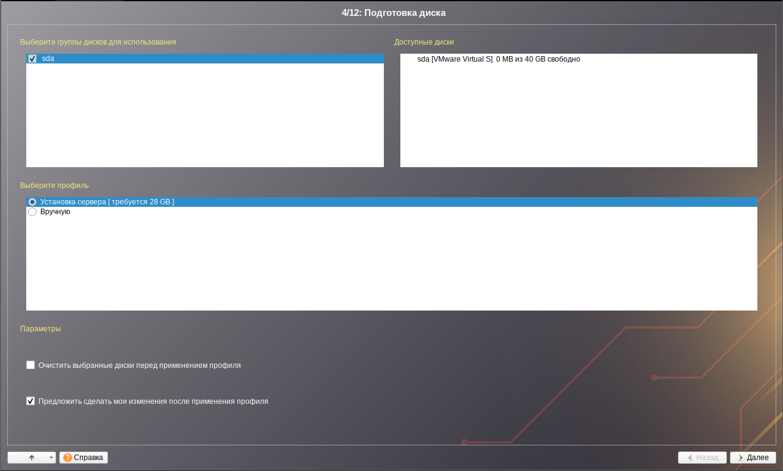The width and height of the screenshot is (783, 471).
Task: Select the sda row name in disk groups
Action: click(48, 59)
